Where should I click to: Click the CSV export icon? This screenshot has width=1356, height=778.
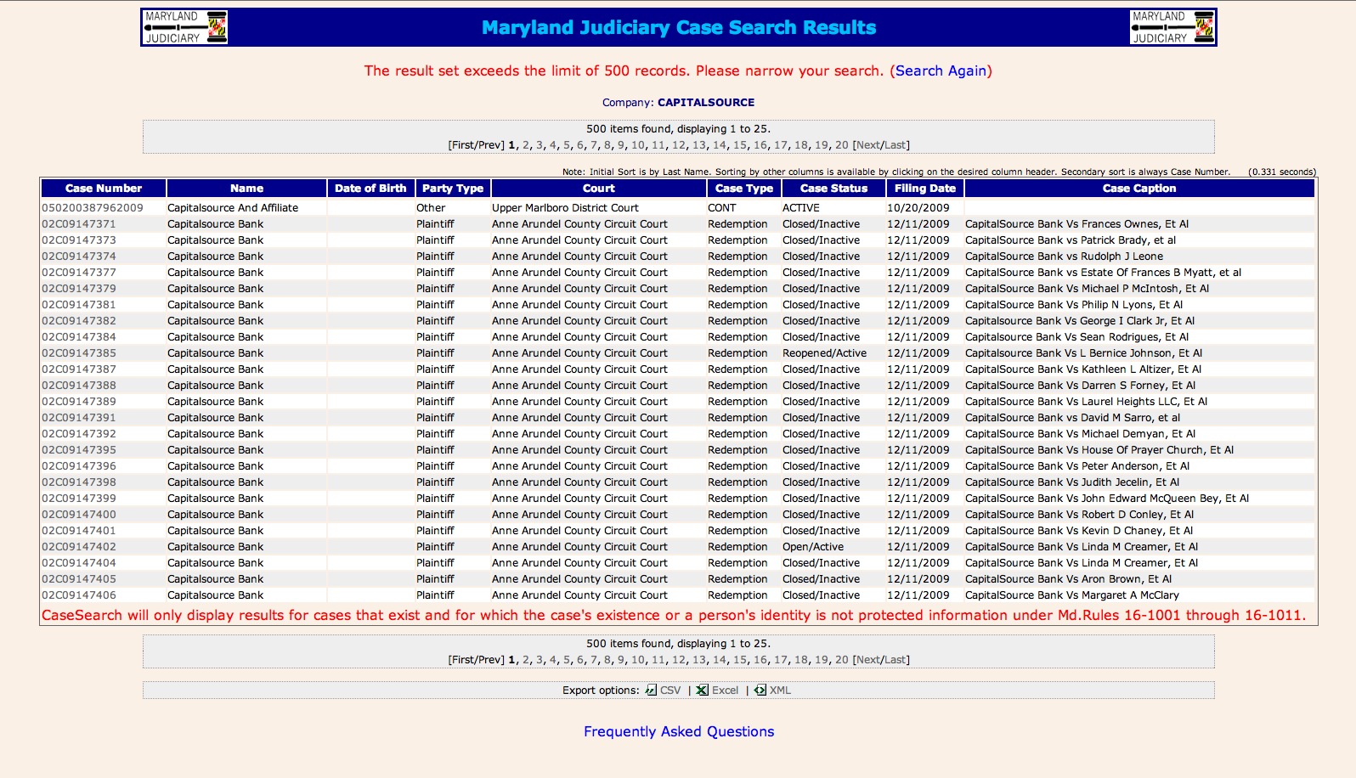(x=651, y=691)
